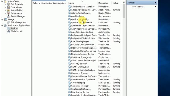Expand the Shared Folders node
Image resolution: width=170 pixels, height=96 pixels.
click(5, 10)
